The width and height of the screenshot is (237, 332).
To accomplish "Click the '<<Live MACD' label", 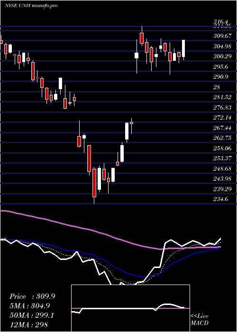I will tap(200, 320).
